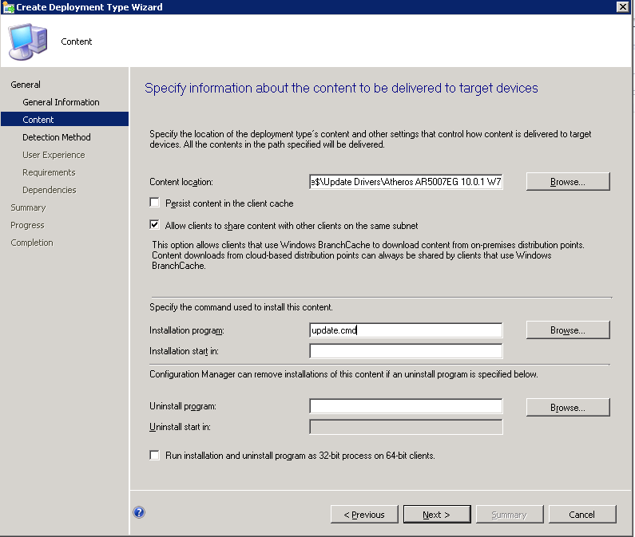
Task: Enable Persist content in the client cache
Action: (155, 203)
